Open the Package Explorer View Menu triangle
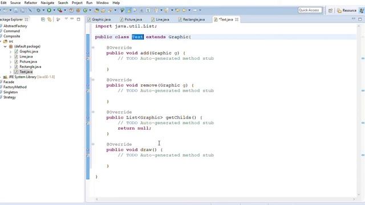Screen dimensions: 365x205 66,19
